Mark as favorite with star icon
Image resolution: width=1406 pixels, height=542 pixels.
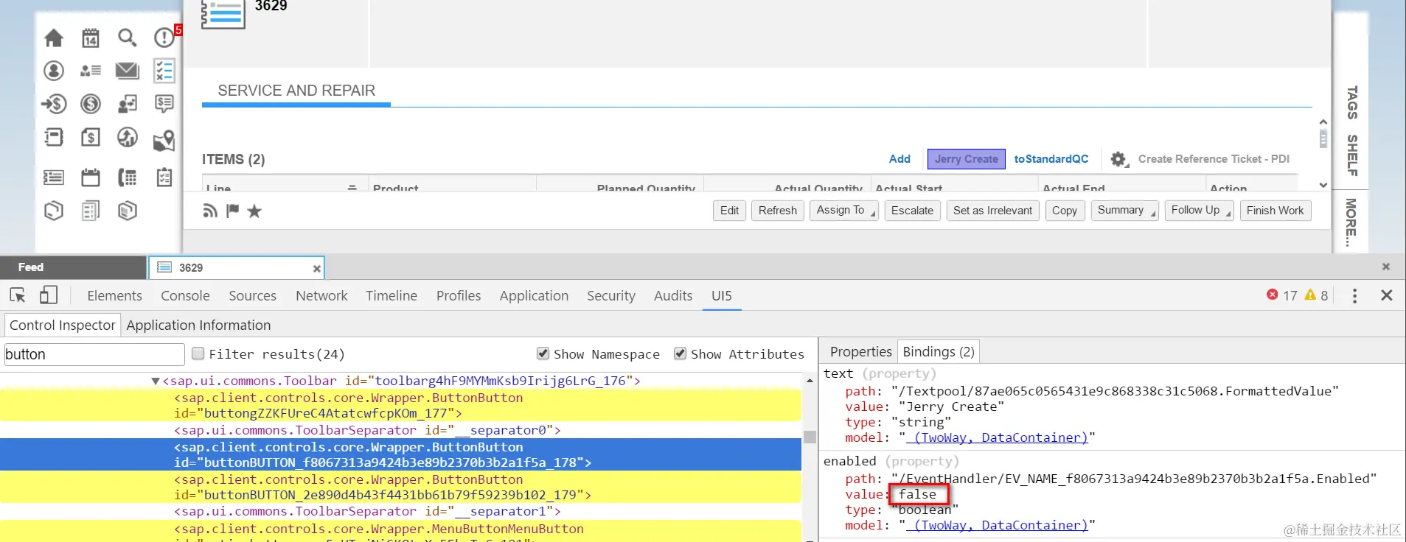(x=254, y=211)
